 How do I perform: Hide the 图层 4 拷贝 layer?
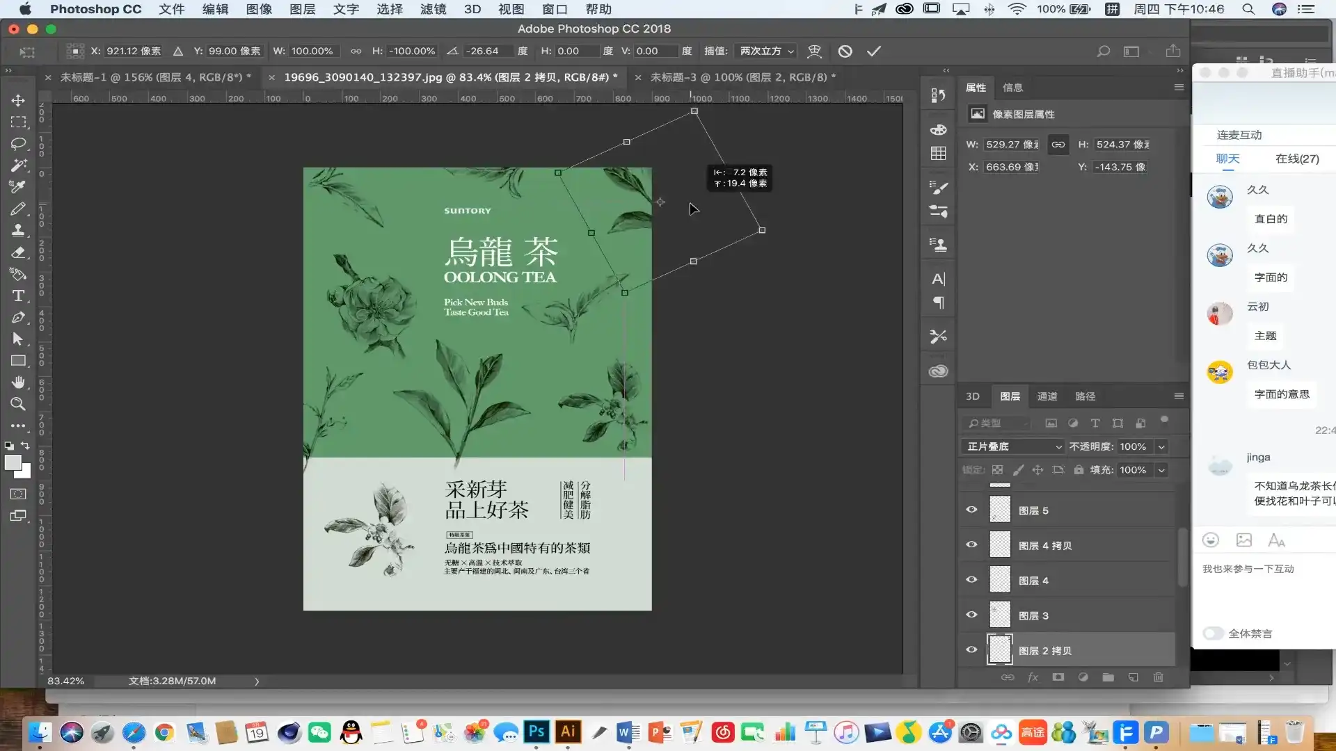971,544
